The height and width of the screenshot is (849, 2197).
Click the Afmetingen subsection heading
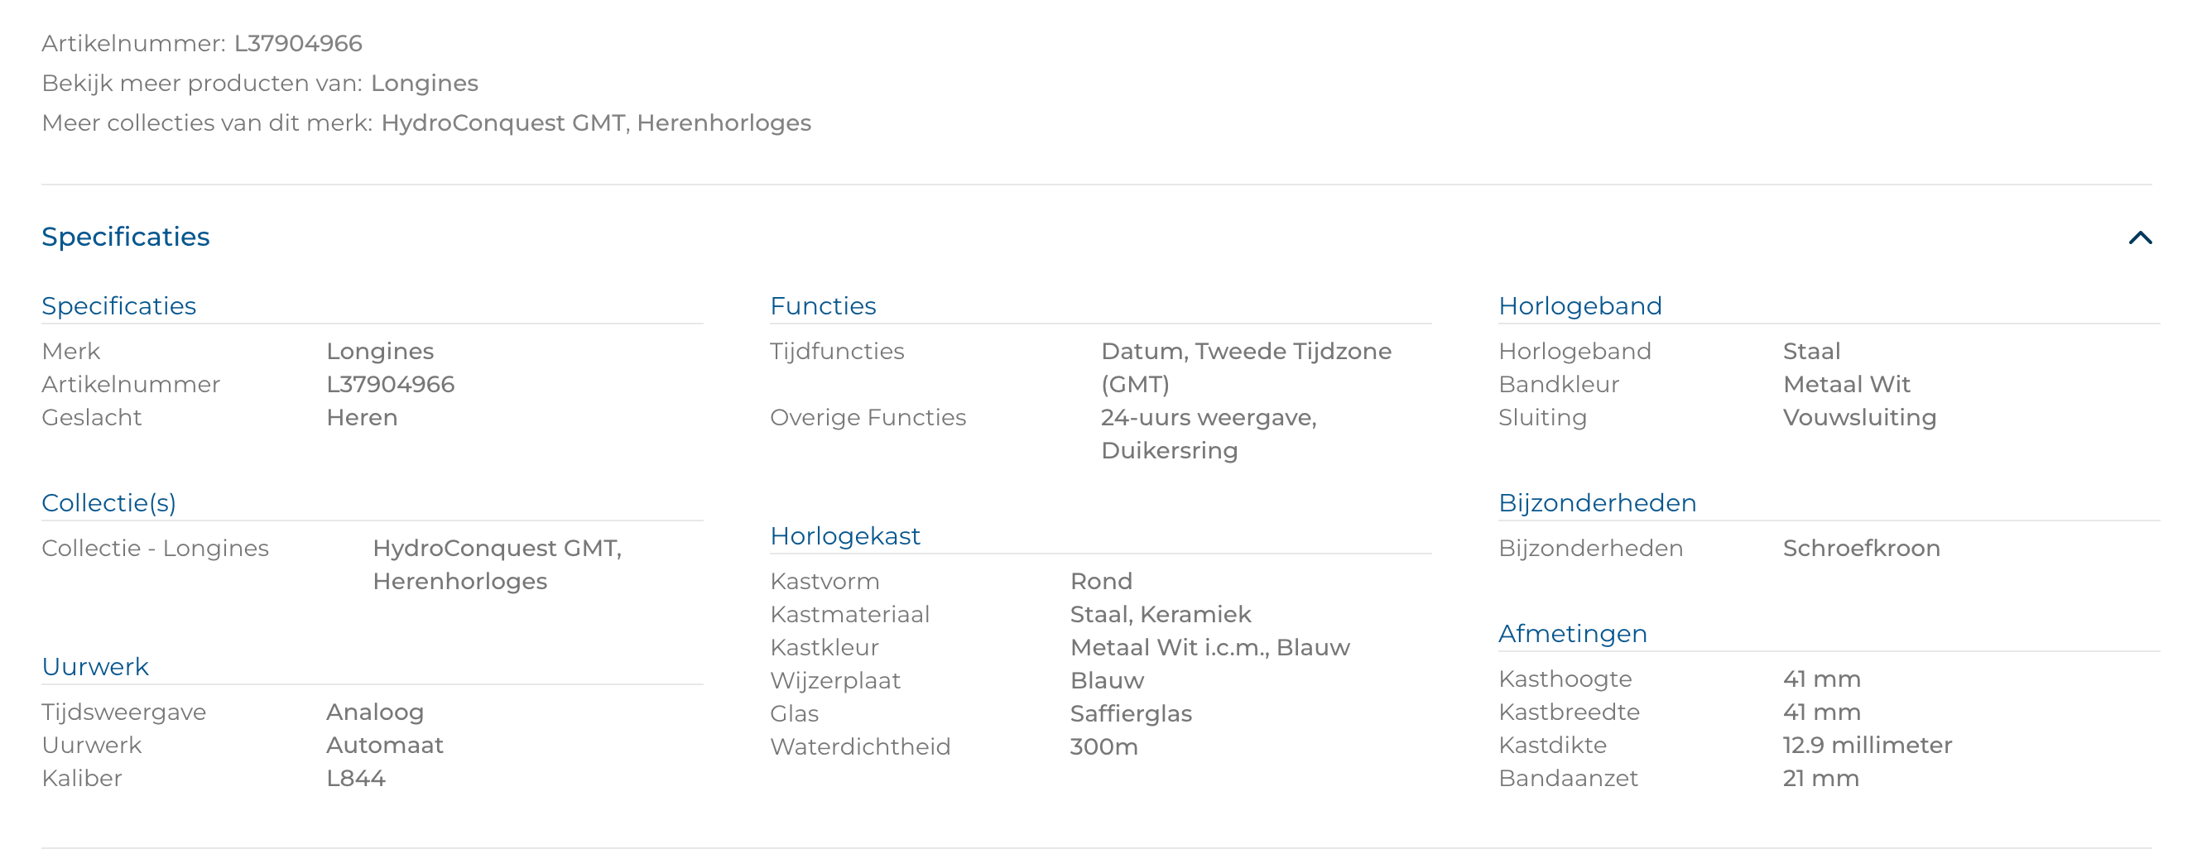(1572, 634)
